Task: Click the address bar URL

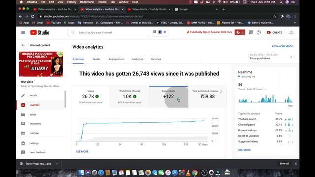Action: point(94,16)
